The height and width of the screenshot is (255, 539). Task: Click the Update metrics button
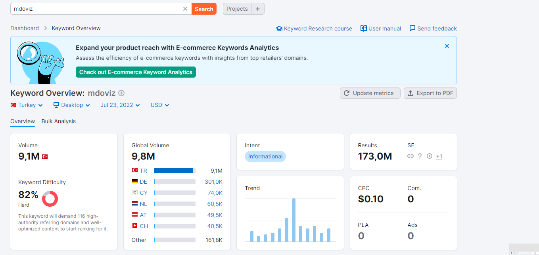[x=370, y=93]
